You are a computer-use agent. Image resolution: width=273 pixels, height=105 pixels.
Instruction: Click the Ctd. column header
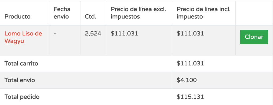pos(90,17)
